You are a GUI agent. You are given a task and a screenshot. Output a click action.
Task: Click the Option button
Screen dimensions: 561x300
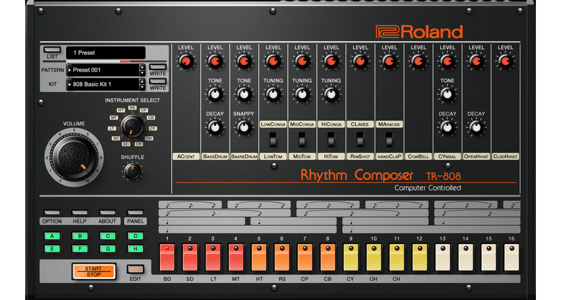tap(52, 213)
